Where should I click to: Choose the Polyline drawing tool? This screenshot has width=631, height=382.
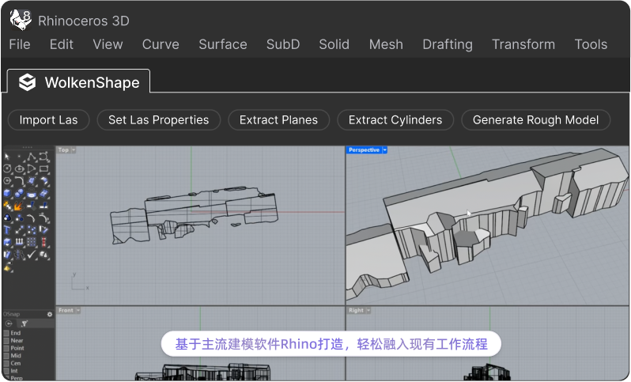(x=32, y=157)
